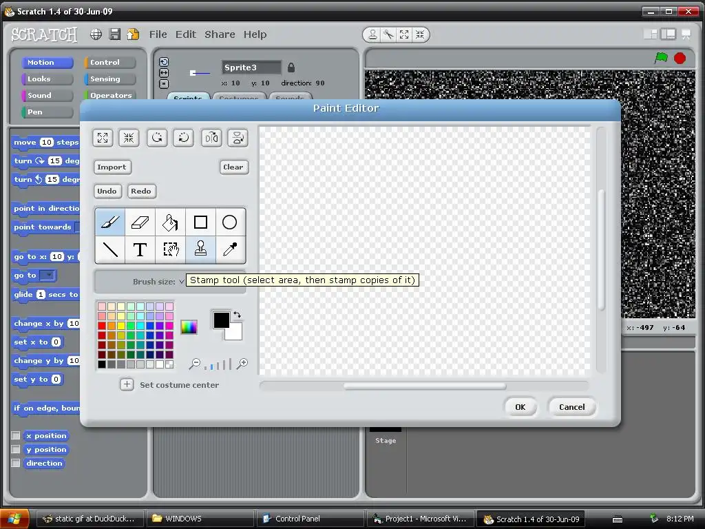Open the Edit menu
705x529 pixels.
coord(186,34)
